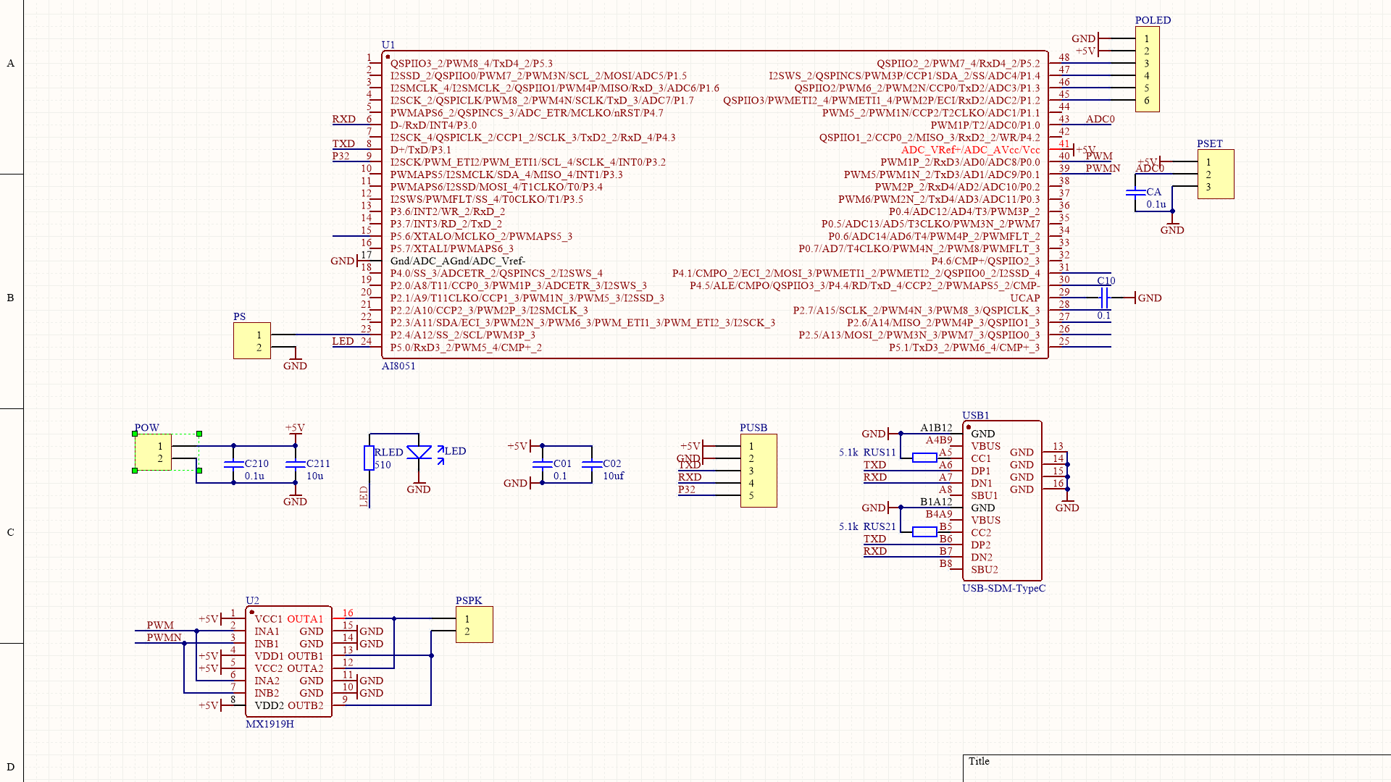1391x782 pixels.
Task: Click the CA 0.1u capacitor symbol
Action: (x=1135, y=193)
